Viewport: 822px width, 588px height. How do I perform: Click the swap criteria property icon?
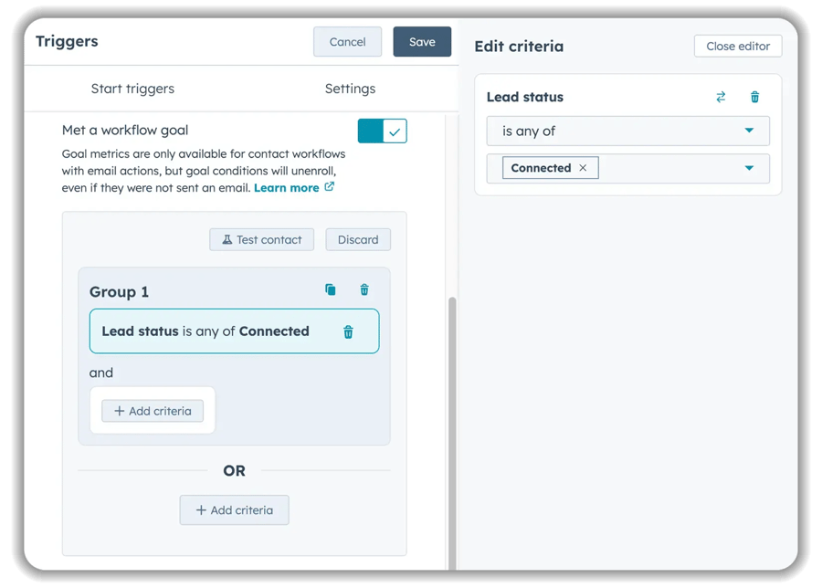pos(721,96)
